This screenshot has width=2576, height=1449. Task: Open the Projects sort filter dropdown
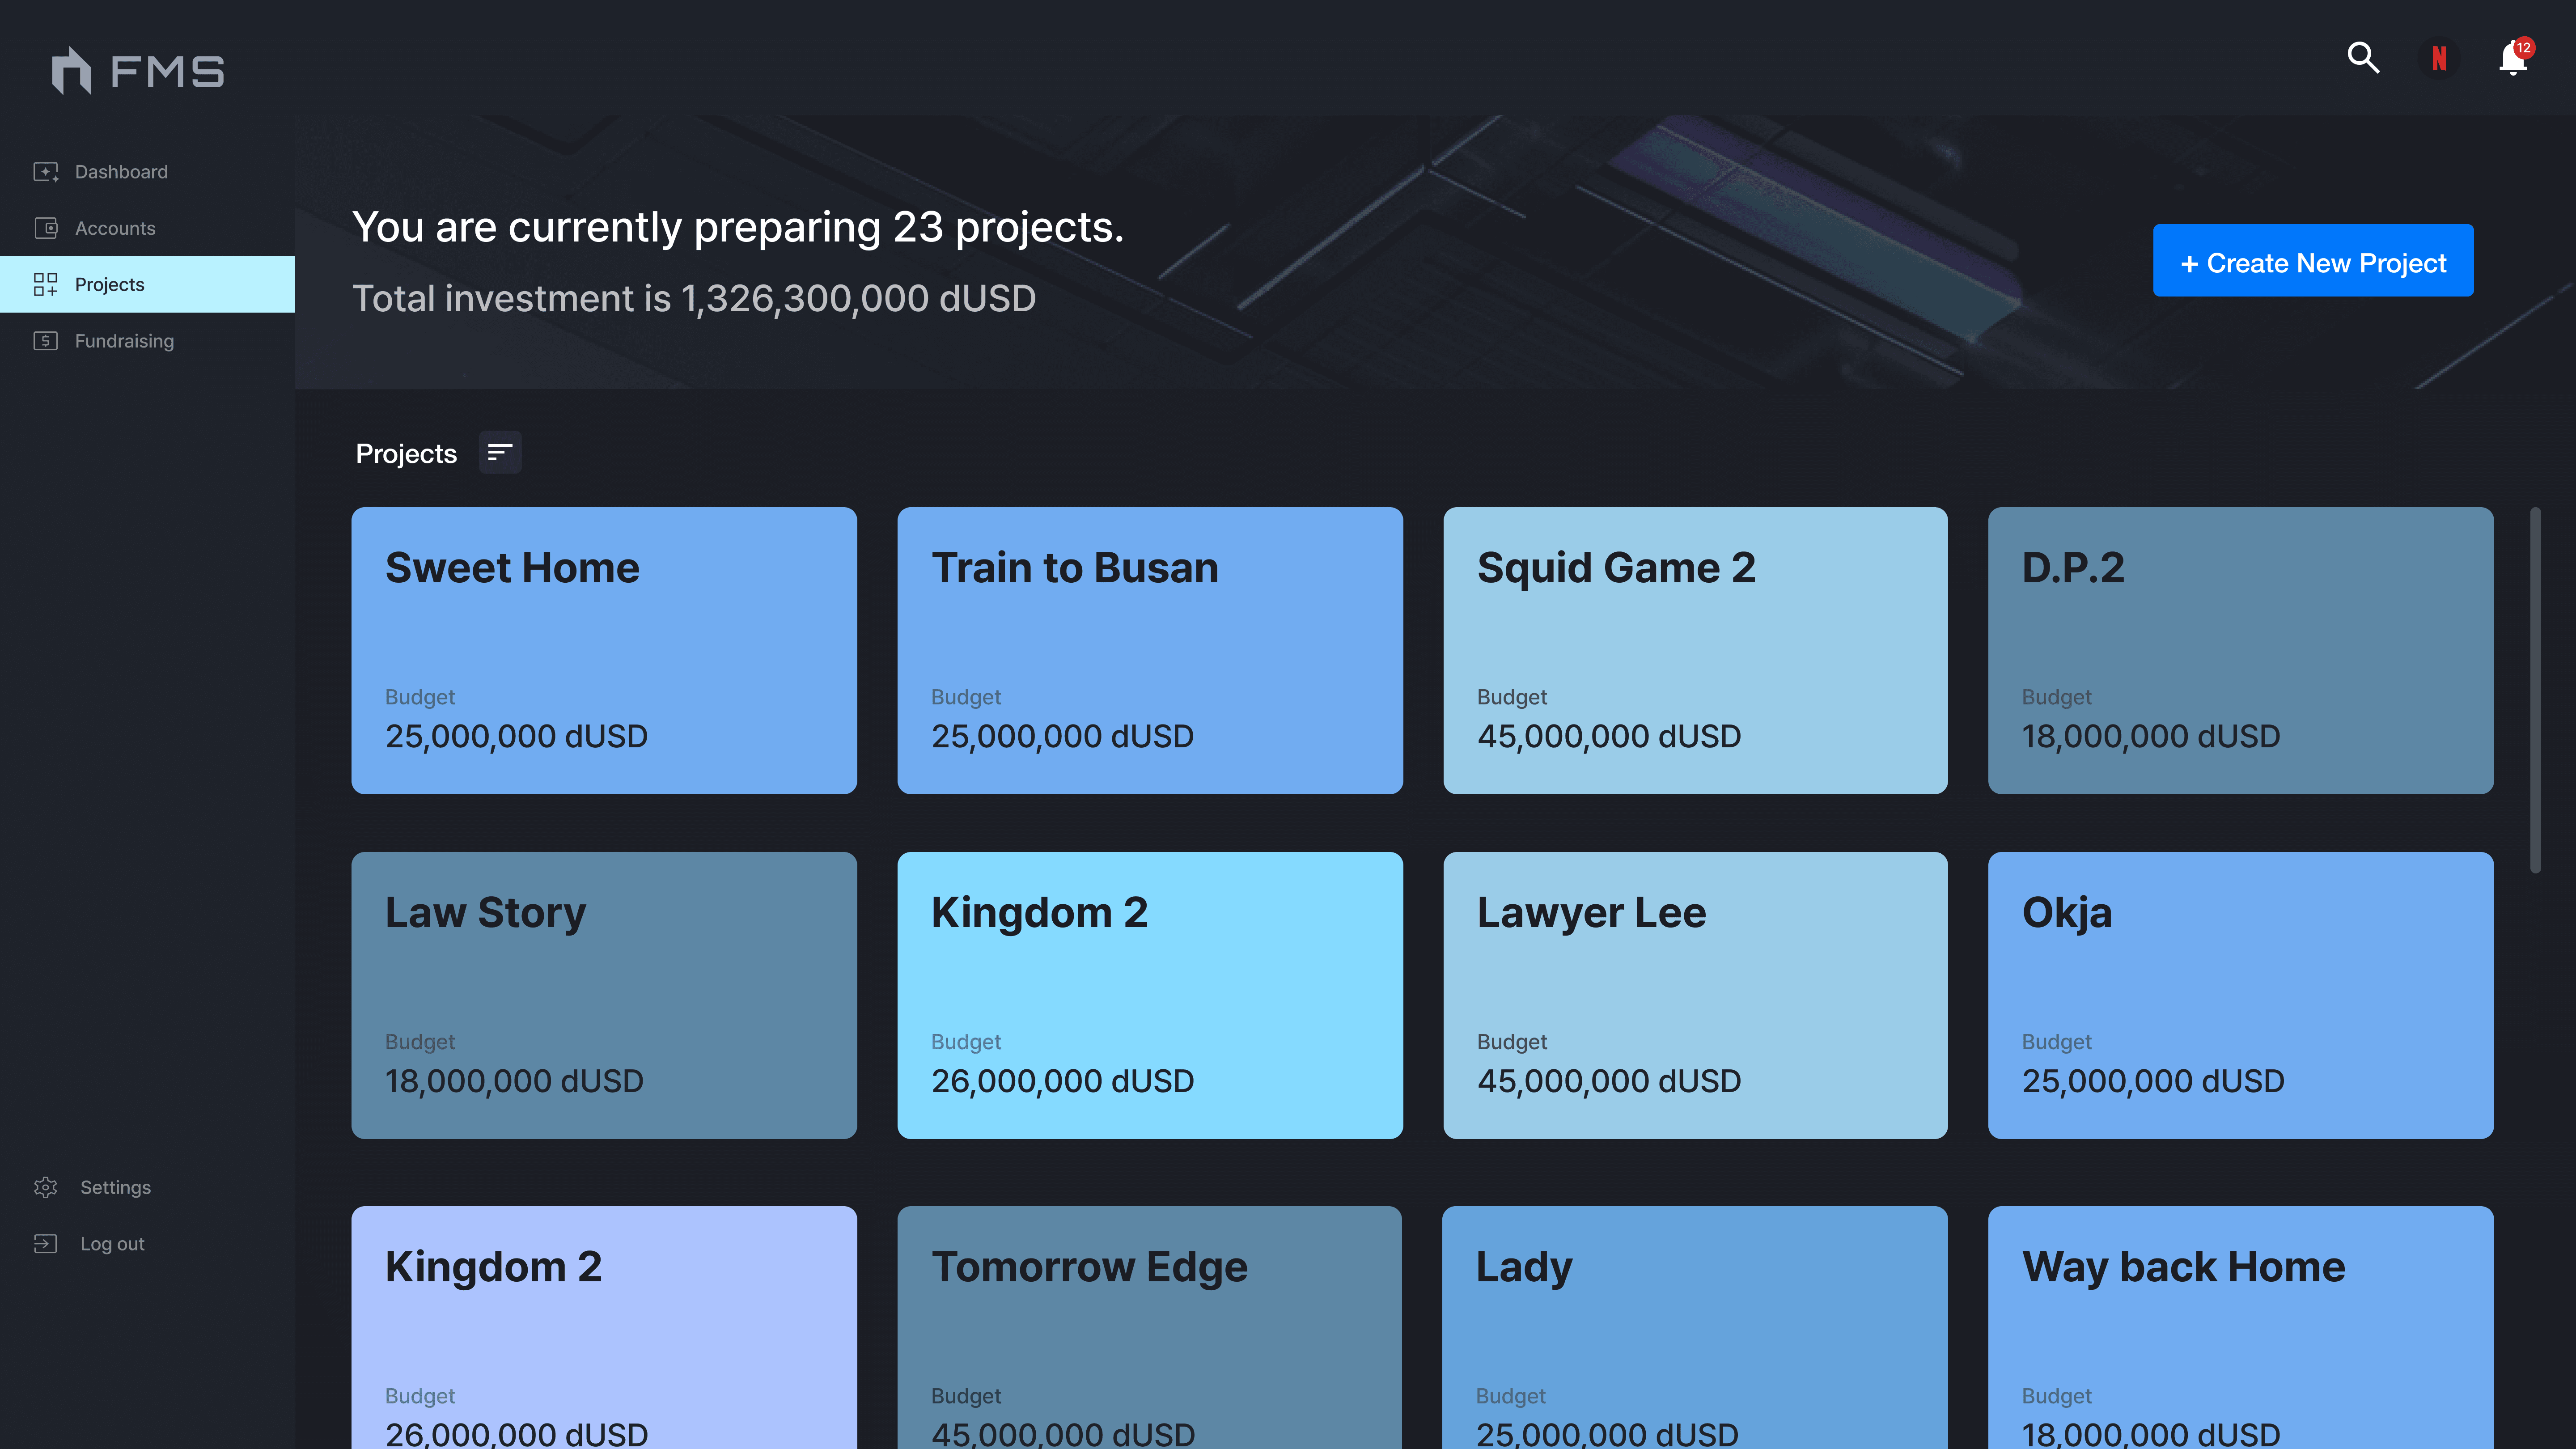coord(499,453)
